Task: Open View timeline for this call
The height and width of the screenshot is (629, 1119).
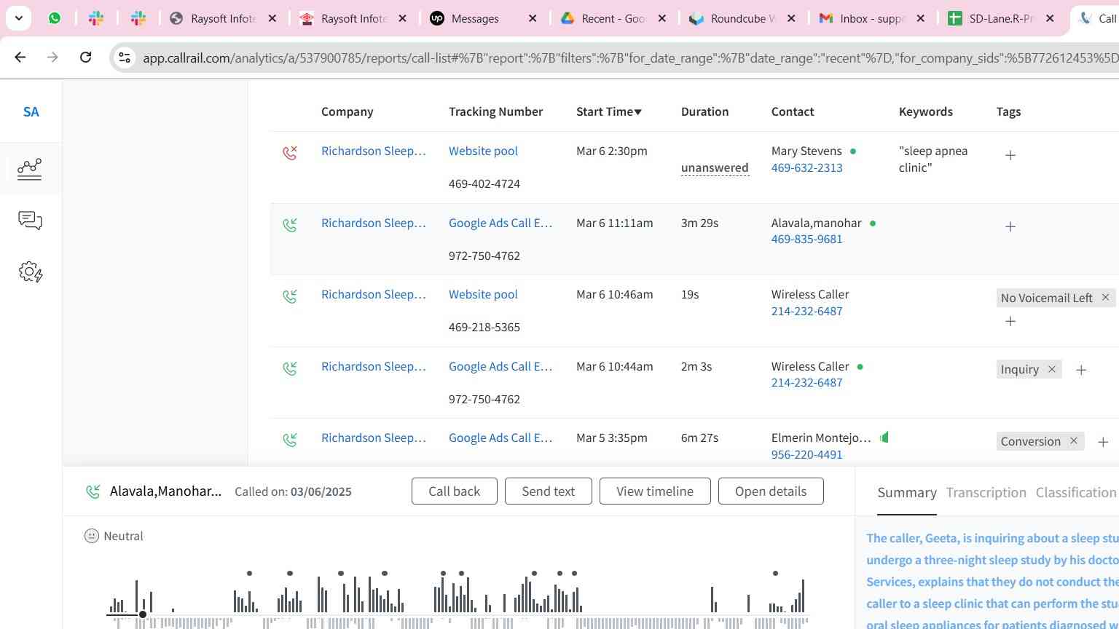Action: tap(655, 491)
